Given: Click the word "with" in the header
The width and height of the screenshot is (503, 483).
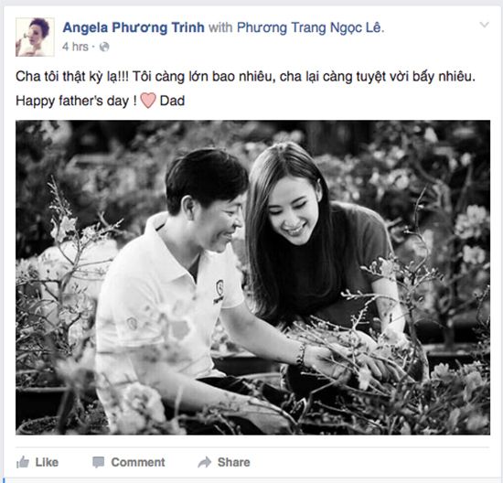Looking at the screenshot, I should [220, 27].
